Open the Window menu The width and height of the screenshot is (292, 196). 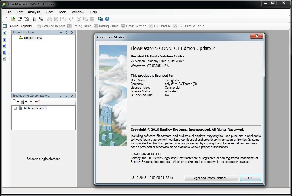(x=78, y=12)
